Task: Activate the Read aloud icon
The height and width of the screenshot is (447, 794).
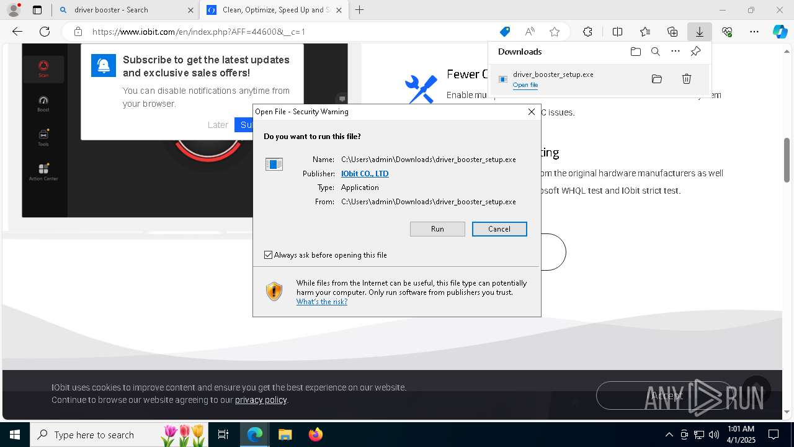Action: click(x=530, y=32)
